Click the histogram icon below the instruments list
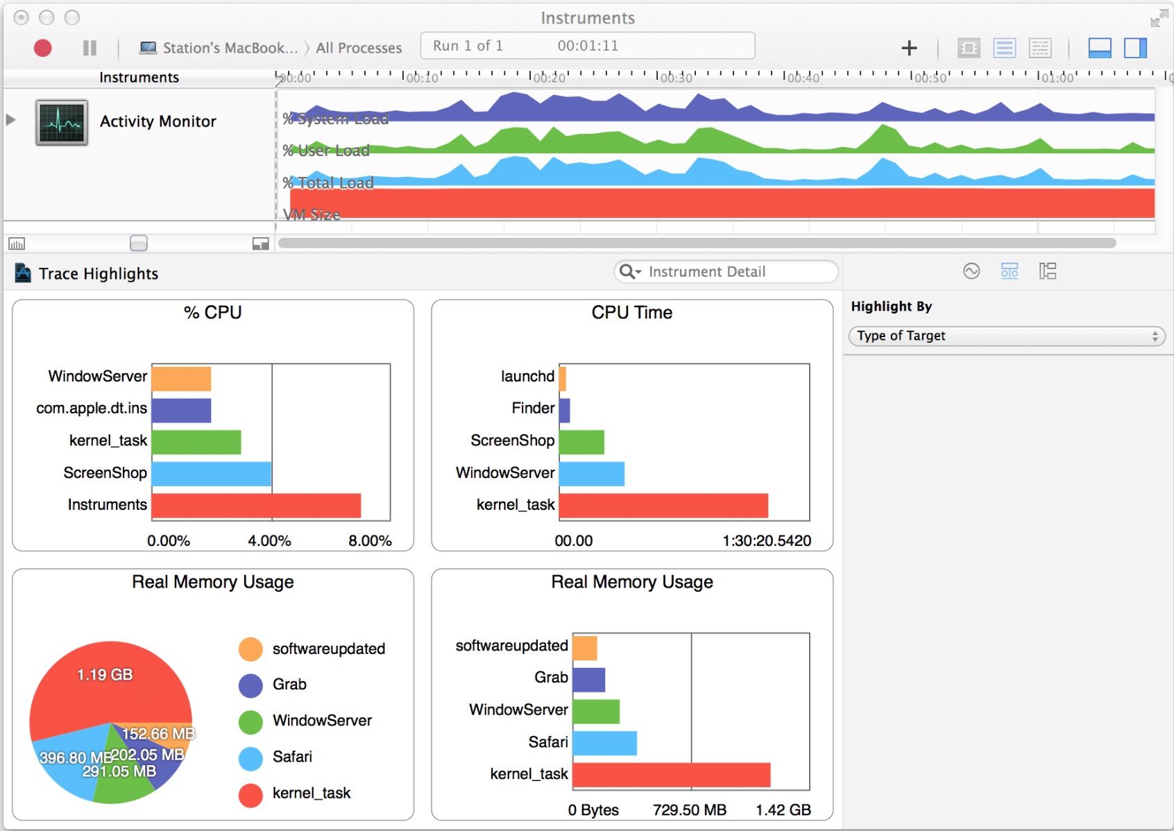Viewport: 1174px width, 831px height. pyautogui.click(x=17, y=243)
